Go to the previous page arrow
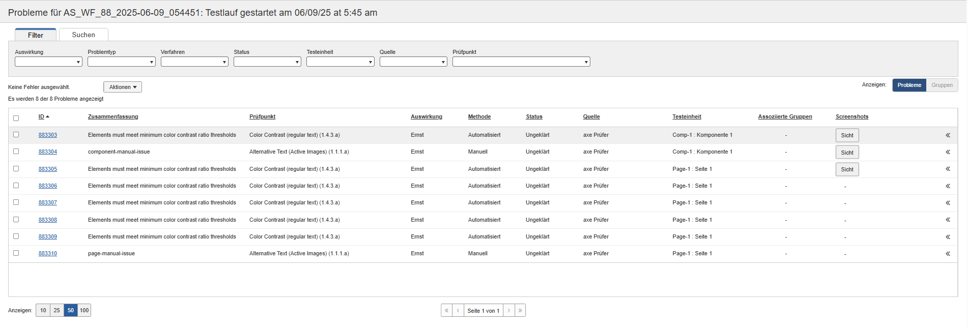The image size is (968, 328). point(458,311)
